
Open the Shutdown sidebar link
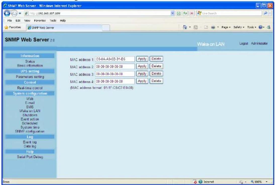(30, 115)
